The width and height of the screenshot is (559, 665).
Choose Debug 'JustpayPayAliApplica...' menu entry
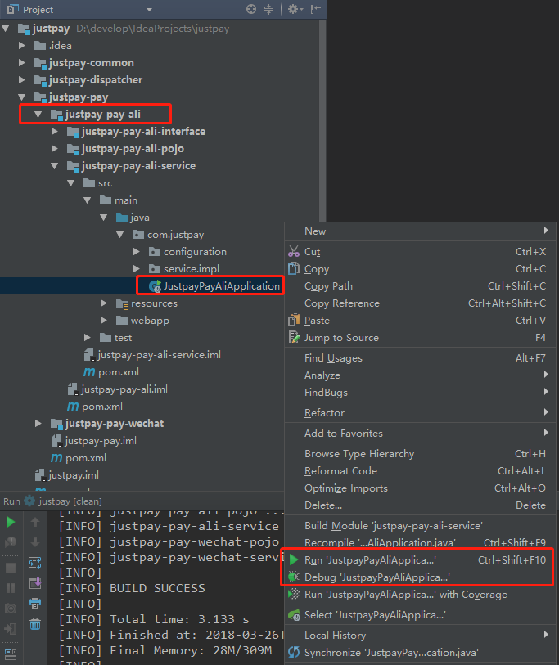pos(420,577)
